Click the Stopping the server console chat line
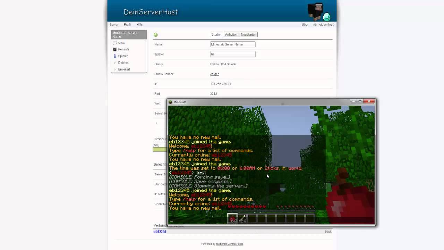The image size is (444, 250). pos(208,186)
